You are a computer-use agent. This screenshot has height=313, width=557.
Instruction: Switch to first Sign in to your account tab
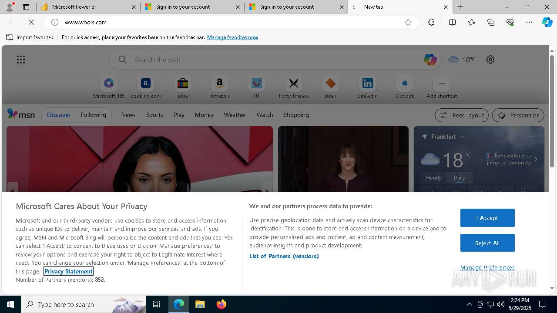pos(192,7)
